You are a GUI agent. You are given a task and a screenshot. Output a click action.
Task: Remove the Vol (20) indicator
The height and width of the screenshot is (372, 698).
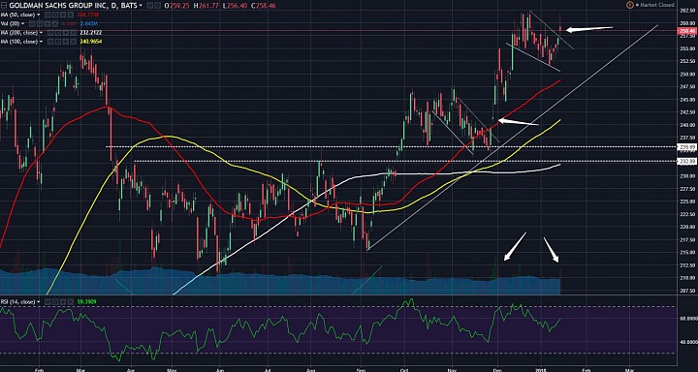[54, 23]
